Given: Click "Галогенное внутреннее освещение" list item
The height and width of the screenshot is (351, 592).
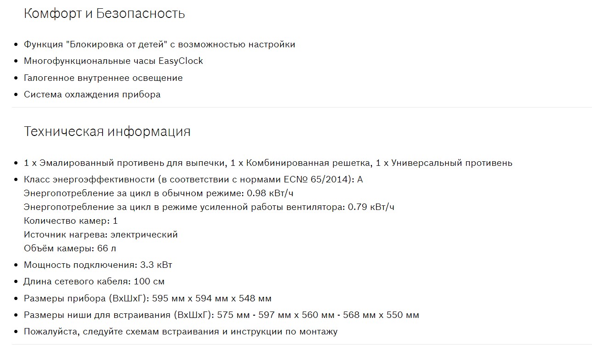Looking at the screenshot, I should [103, 78].
